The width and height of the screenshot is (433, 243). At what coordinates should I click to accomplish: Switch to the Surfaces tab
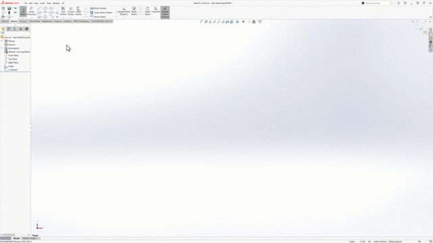23,21
